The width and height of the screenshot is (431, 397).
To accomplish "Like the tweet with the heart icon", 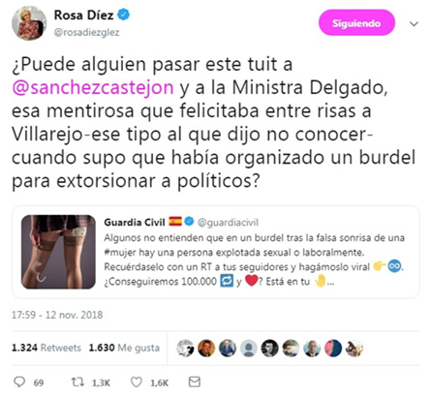I will tap(137, 382).
